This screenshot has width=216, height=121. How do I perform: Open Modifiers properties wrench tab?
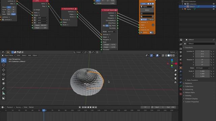coord(181,71)
